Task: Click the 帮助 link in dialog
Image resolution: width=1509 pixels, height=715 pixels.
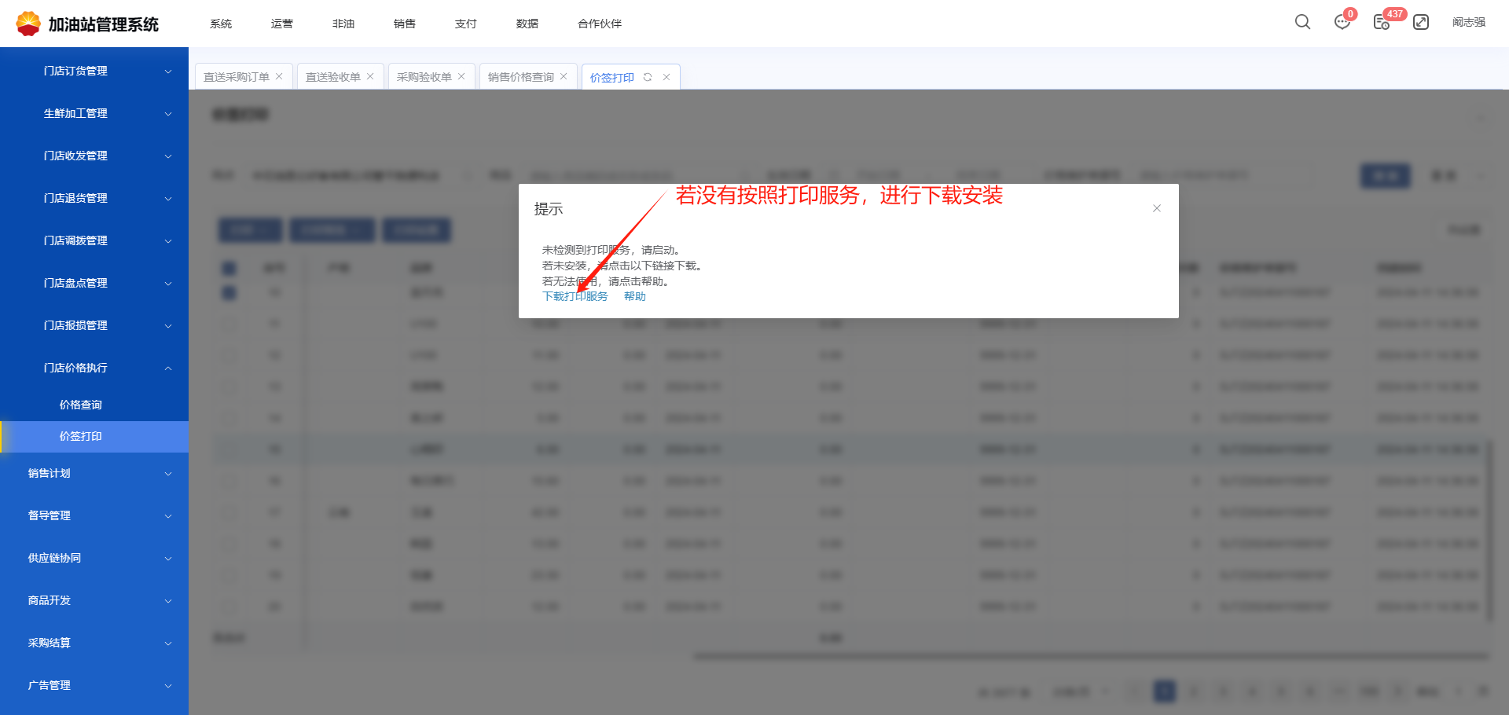Action: 634,296
